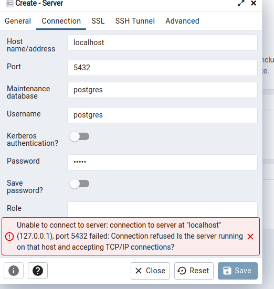Viewport: 274px width, 289px height.
Task: Dismiss the connection error red X
Action: coord(250,237)
